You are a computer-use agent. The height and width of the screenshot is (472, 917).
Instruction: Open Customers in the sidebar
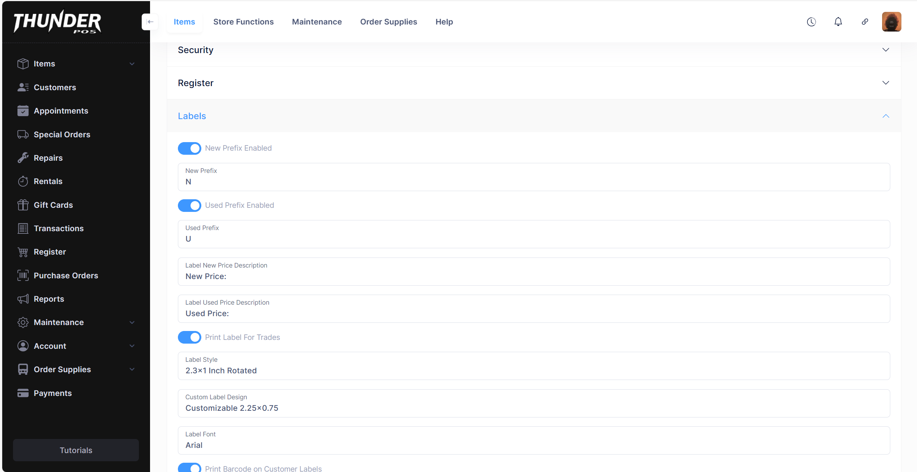click(55, 87)
